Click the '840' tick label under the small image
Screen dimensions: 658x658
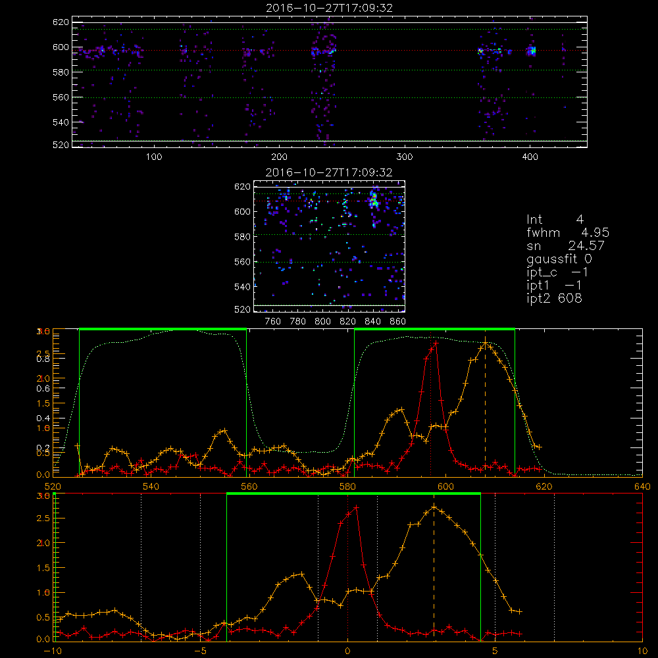pyautogui.click(x=372, y=322)
